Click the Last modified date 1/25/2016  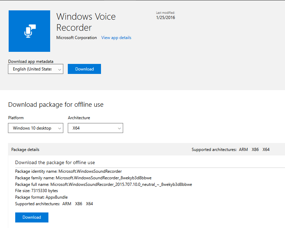click(x=165, y=17)
